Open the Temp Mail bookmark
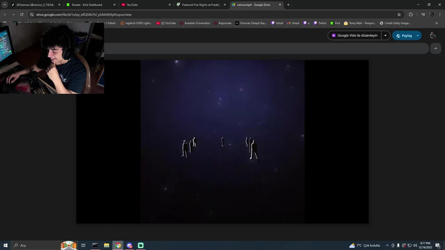 360,23
